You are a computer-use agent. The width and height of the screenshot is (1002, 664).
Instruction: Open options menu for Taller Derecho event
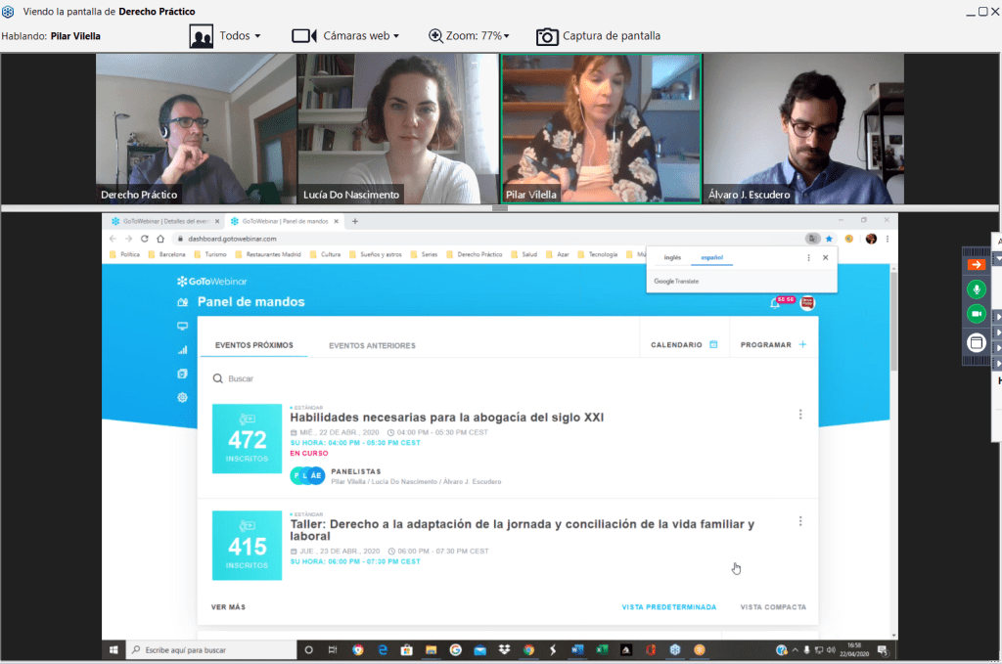(x=800, y=521)
